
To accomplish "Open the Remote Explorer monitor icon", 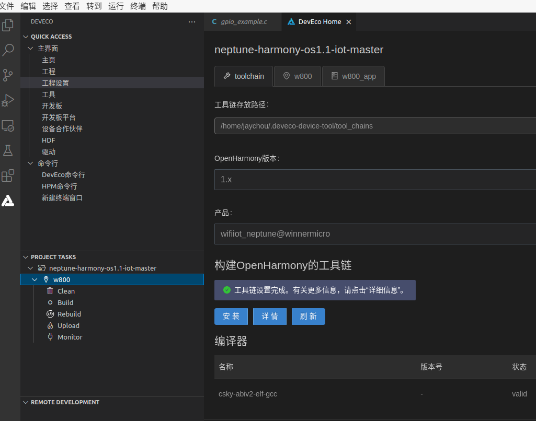I will tap(8, 126).
